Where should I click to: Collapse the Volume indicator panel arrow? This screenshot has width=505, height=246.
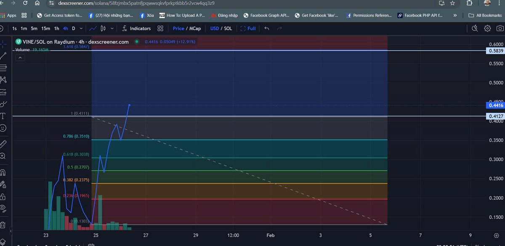click(20, 57)
